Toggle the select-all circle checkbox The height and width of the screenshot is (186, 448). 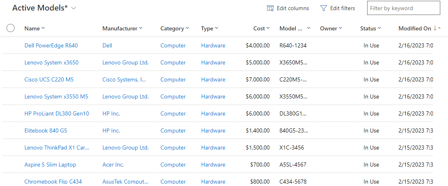tap(11, 28)
